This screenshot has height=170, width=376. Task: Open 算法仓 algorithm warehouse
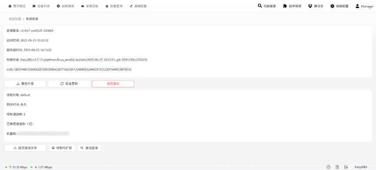point(316,6)
